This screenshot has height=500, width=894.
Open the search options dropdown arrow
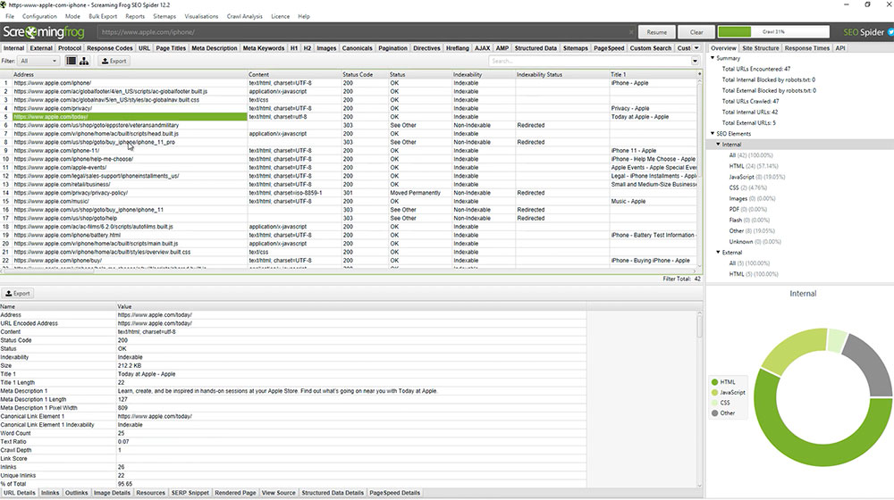pos(695,61)
